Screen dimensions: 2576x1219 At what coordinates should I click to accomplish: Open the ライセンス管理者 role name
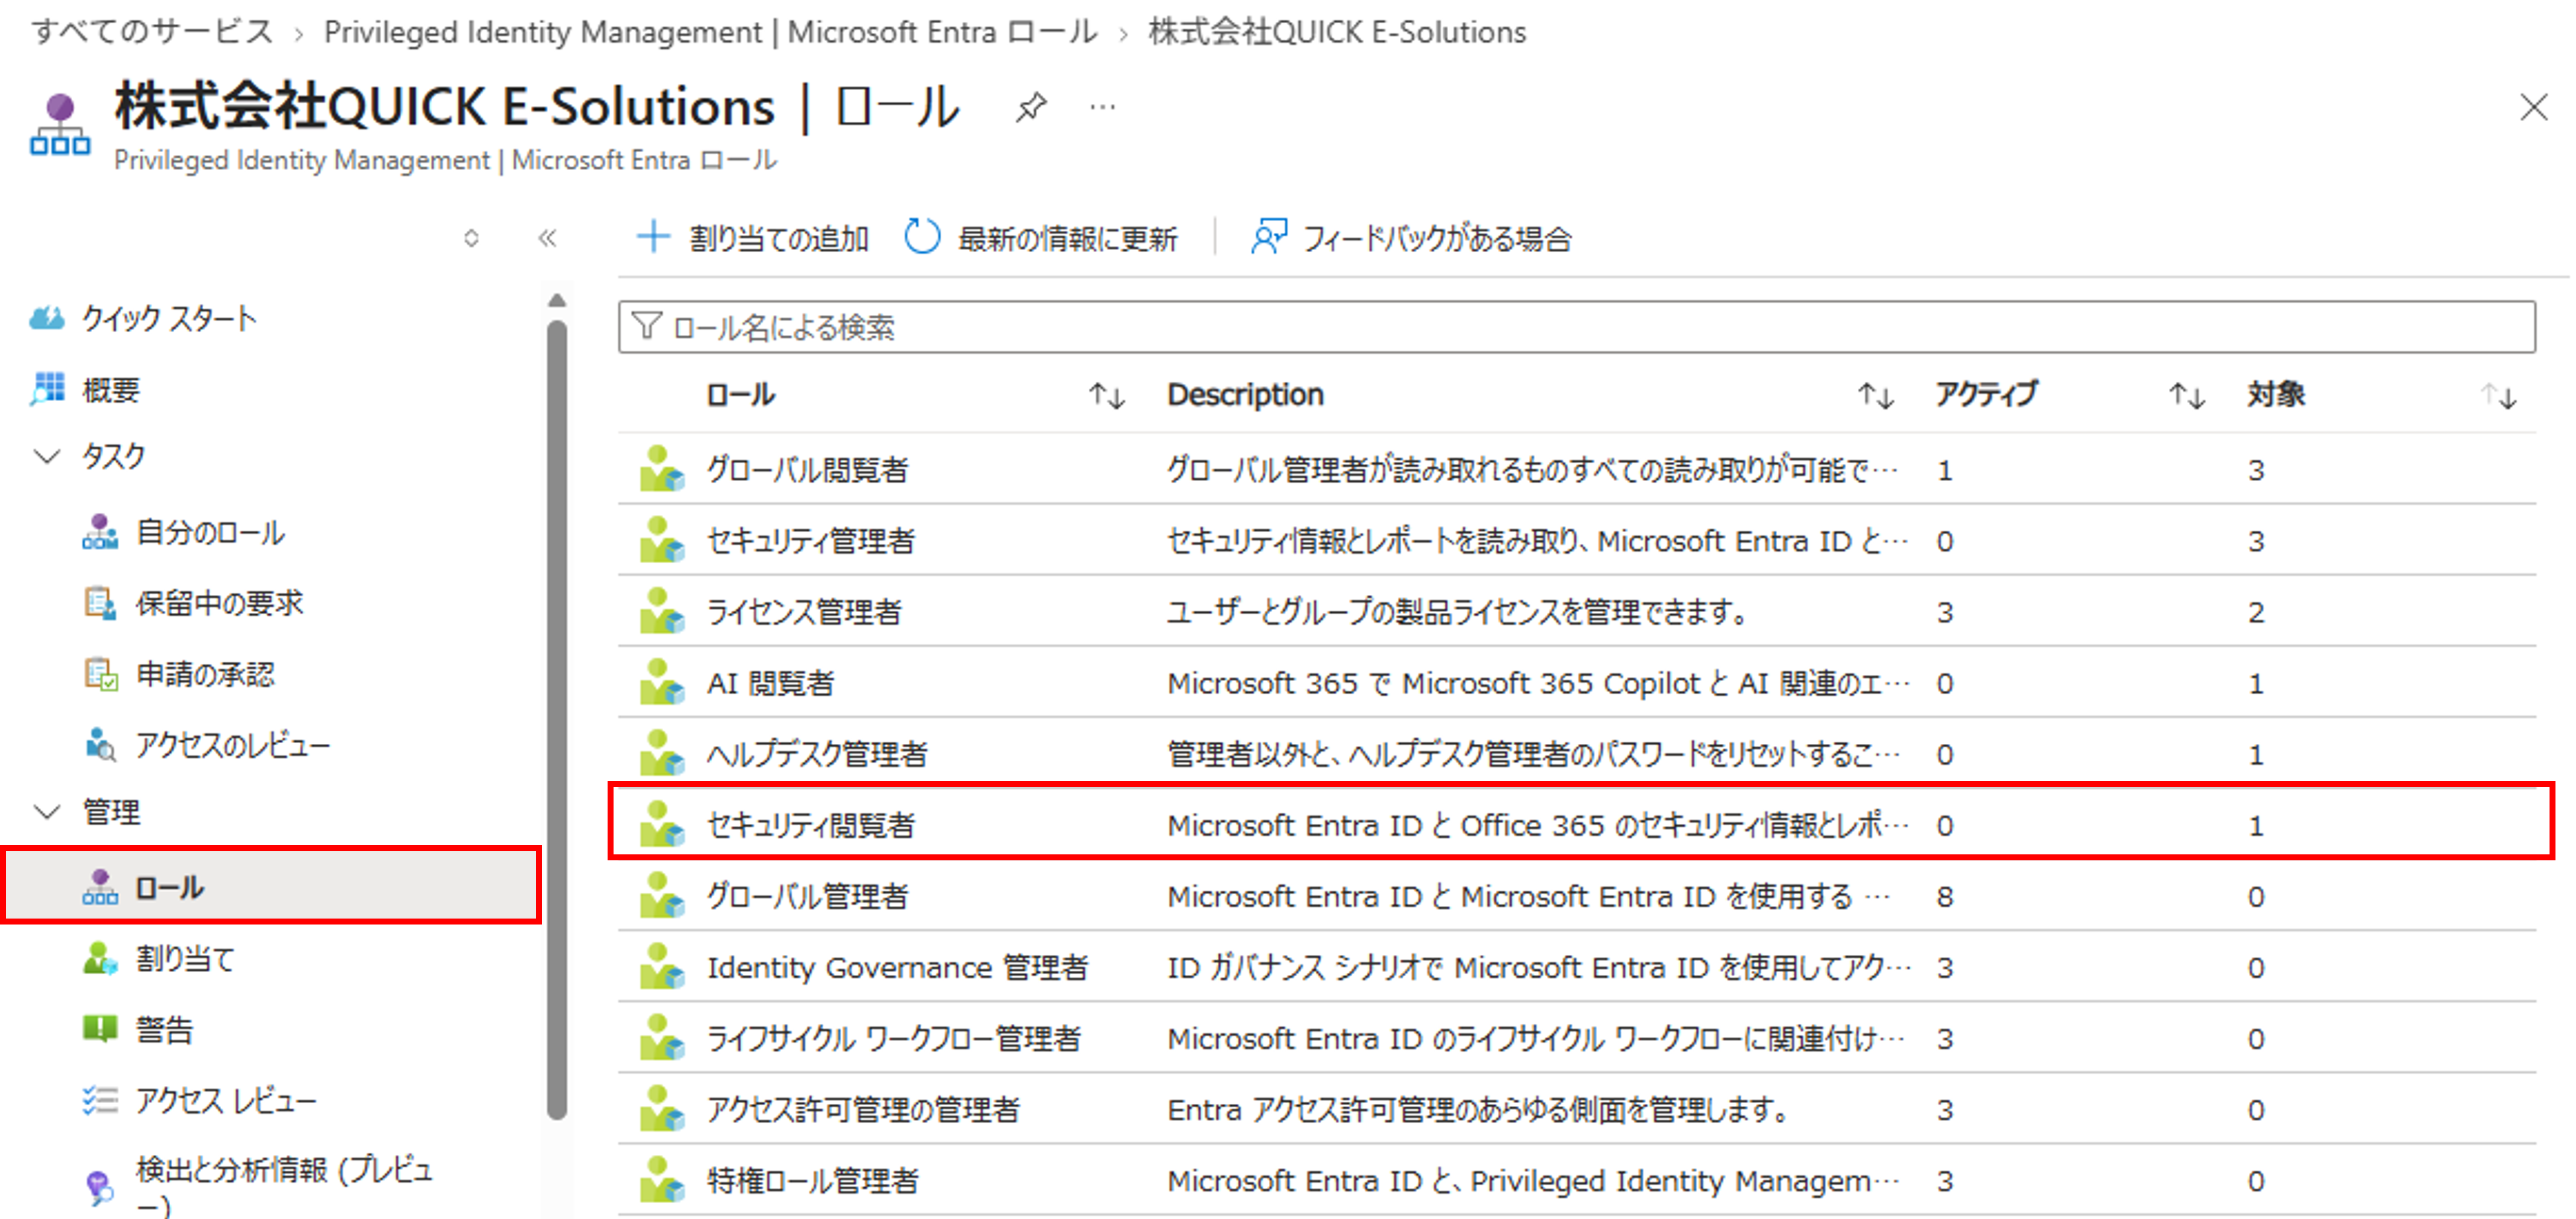(804, 611)
